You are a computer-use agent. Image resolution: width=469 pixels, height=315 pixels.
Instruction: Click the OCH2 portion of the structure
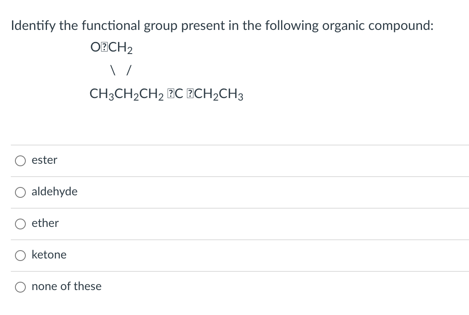point(111,47)
